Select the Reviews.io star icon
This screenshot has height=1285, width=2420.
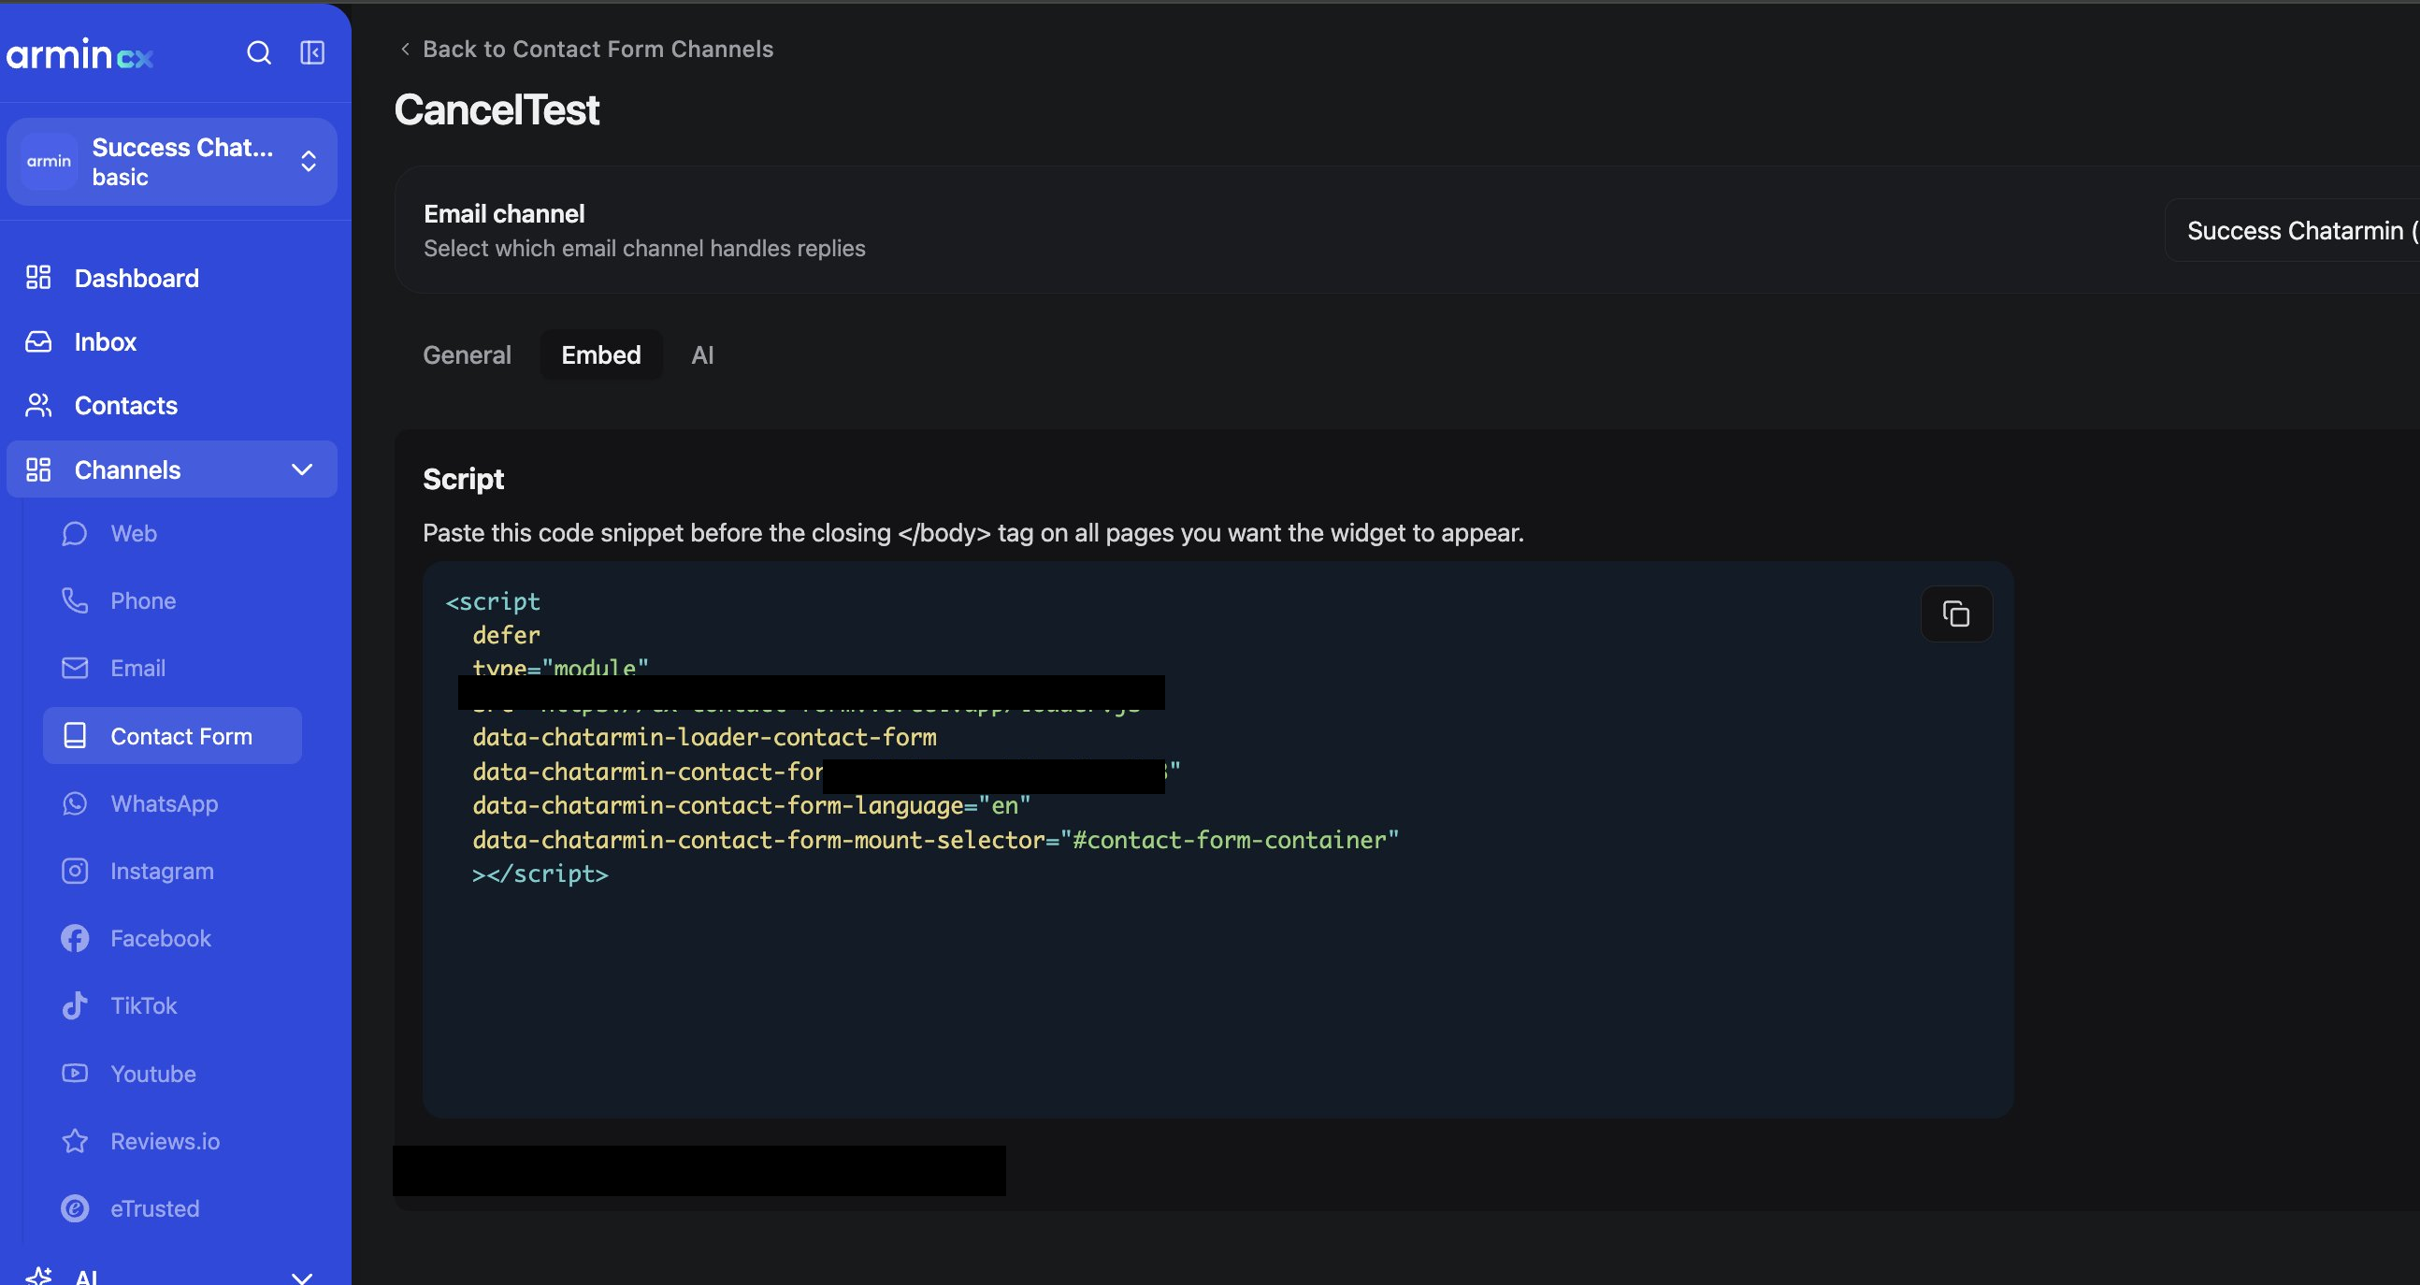74,1140
